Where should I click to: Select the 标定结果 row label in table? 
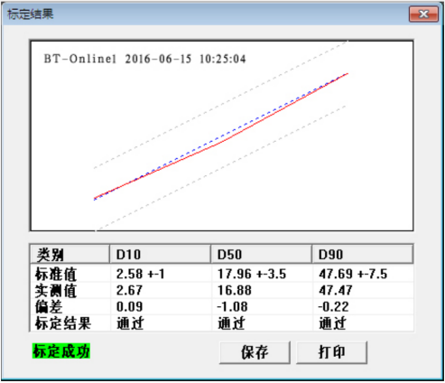coord(63,323)
